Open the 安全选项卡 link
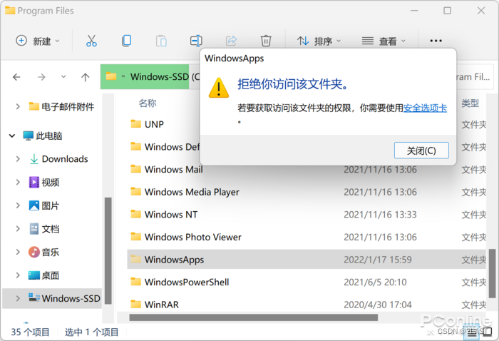 tap(425, 108)
